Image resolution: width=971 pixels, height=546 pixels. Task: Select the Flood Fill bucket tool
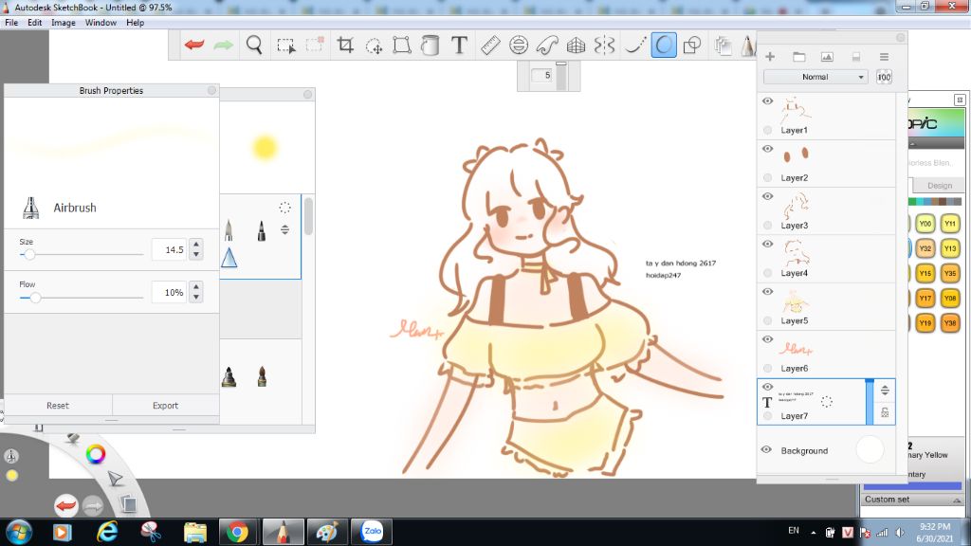click(x=430, y=45)
